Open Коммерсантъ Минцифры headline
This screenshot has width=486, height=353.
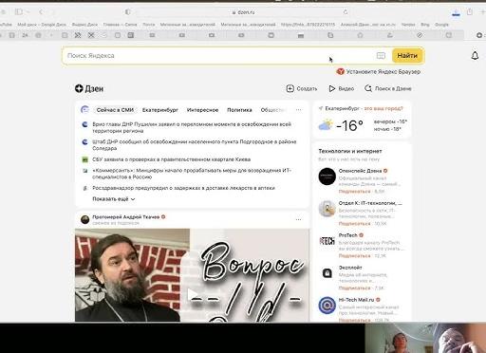pos(192,174)
